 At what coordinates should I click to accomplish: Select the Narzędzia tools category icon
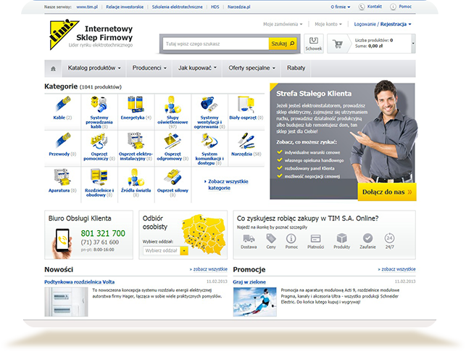[x=245, y=141]
